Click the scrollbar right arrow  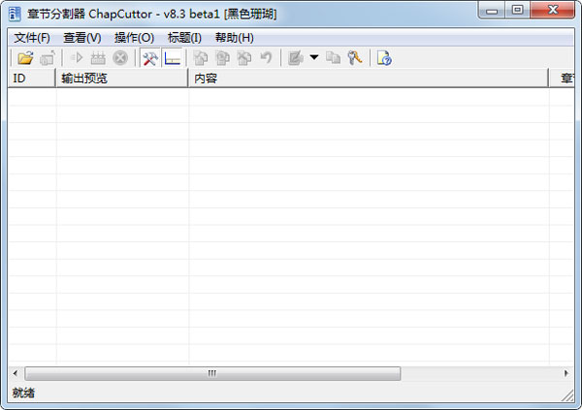pos(566,373)
